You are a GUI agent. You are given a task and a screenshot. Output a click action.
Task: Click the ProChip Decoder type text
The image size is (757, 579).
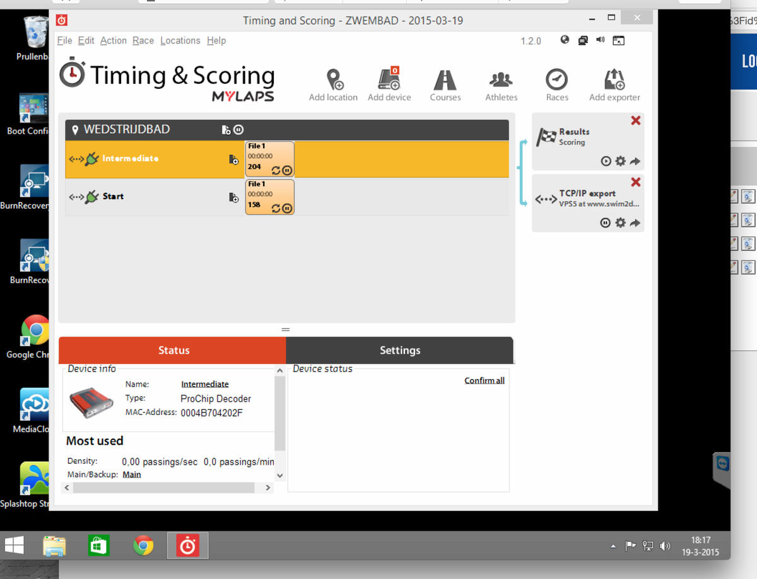(216, 399)
